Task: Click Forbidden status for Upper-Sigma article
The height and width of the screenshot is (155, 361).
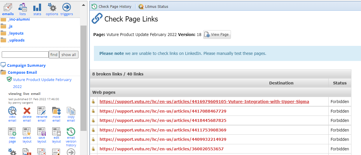Action: 340,102
